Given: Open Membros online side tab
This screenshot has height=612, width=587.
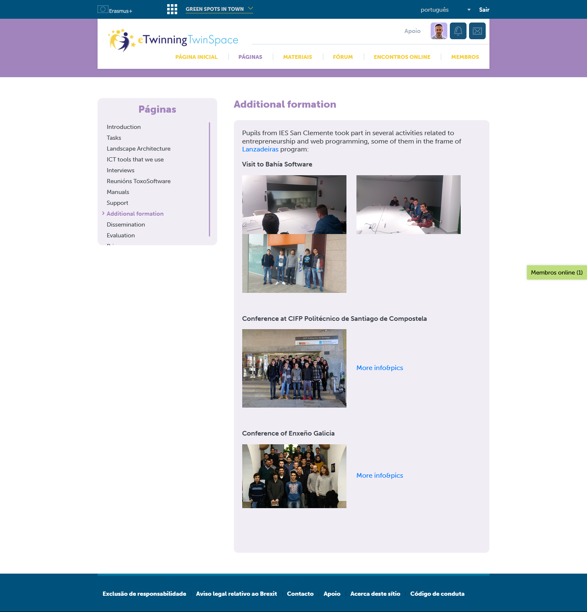Looking at the screenshot, I should (x=557, y=272).
